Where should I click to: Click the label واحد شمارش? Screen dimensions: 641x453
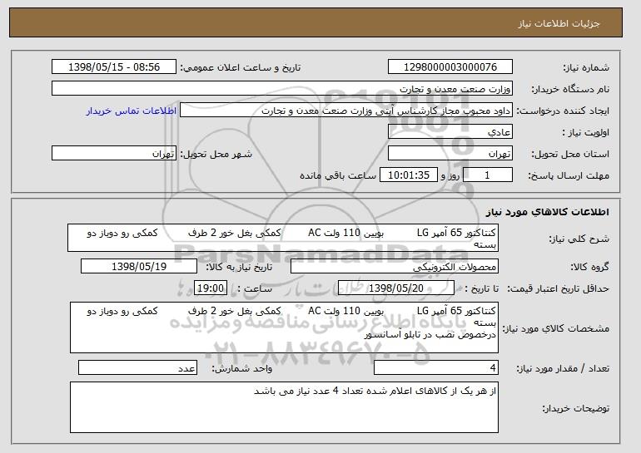click(241, 368)
